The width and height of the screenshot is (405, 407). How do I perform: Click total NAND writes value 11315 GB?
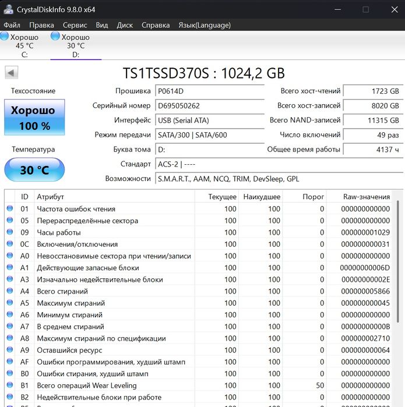(x=373, y=120)
